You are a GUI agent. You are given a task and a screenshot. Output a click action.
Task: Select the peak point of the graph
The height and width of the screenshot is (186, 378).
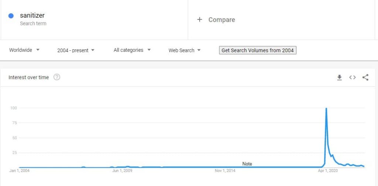(x=326, y=108)
